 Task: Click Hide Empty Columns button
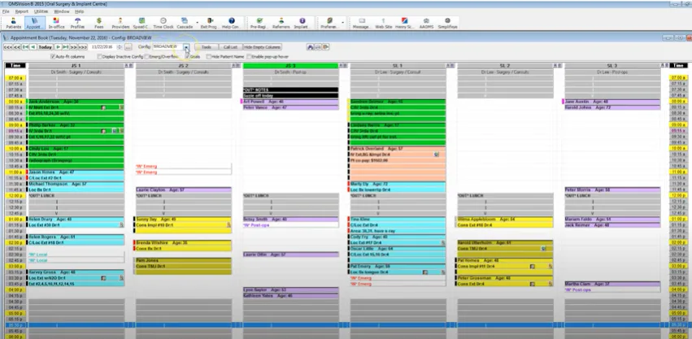[x=262, y=47]
